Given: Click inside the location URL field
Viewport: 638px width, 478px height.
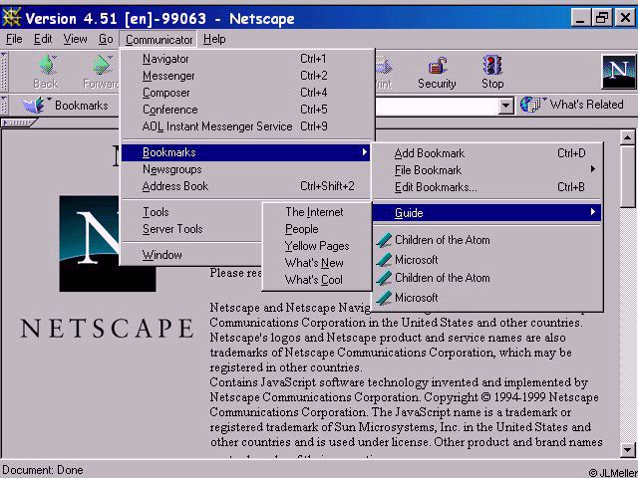Looking at the screenshot, I should click(437, 107).
